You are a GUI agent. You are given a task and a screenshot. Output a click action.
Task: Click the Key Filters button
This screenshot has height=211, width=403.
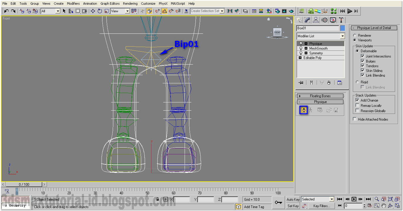(x=321, y=205)
